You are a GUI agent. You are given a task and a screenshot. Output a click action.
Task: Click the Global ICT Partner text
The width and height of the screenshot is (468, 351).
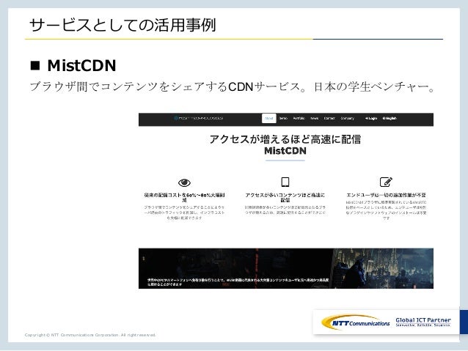[423, 320]
